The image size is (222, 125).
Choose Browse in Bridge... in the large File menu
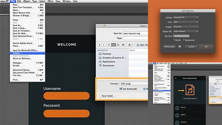tap(27, 15)
